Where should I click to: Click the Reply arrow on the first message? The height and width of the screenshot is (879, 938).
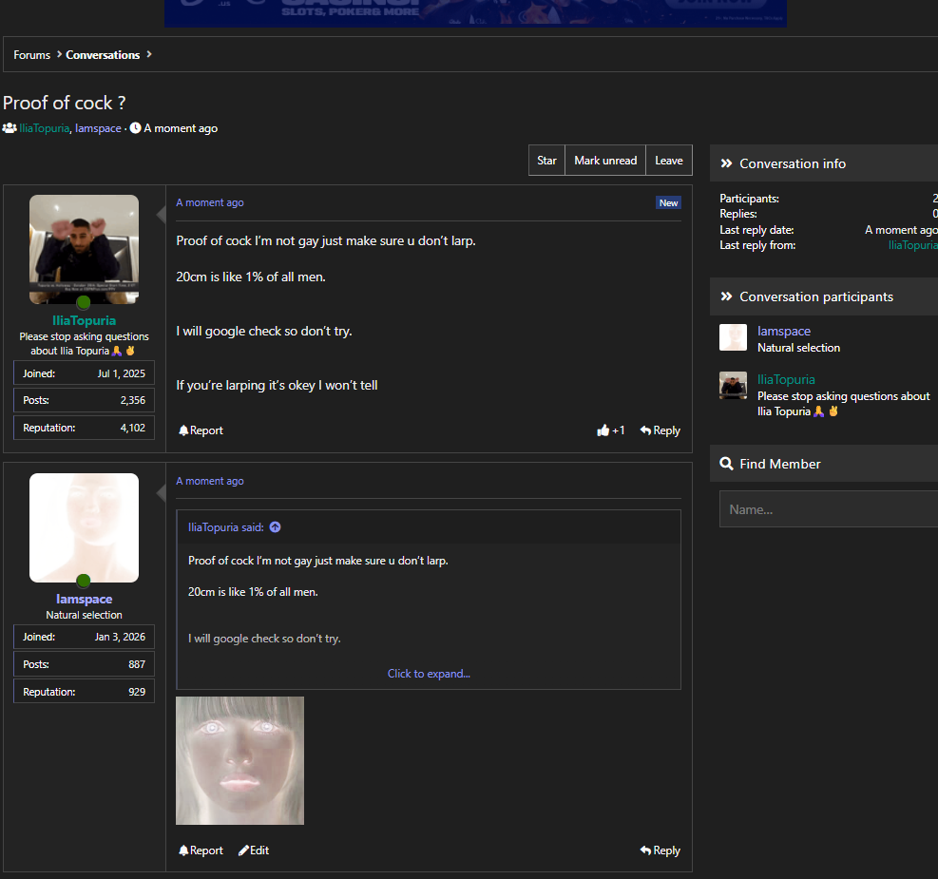click(645, 430)
